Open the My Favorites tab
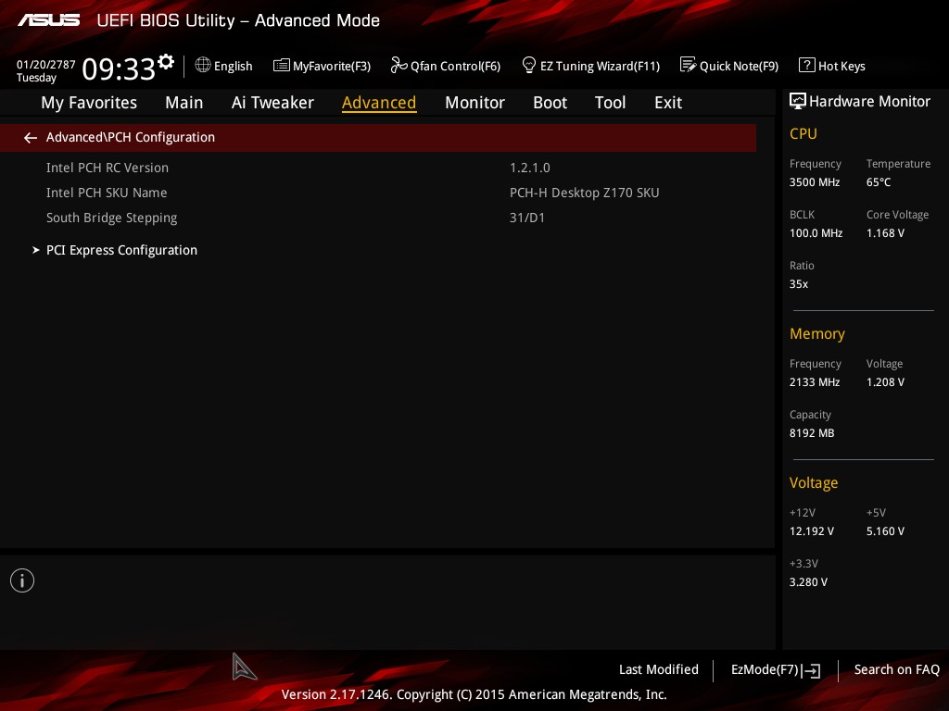 coord(89,103)
